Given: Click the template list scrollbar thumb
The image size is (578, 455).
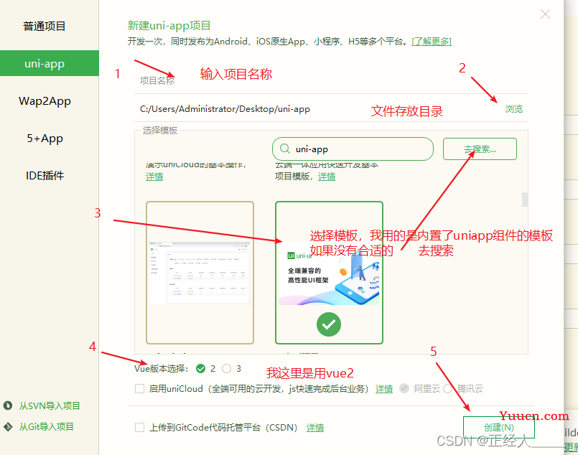Looking at the screenshot, I should [525, 200].
